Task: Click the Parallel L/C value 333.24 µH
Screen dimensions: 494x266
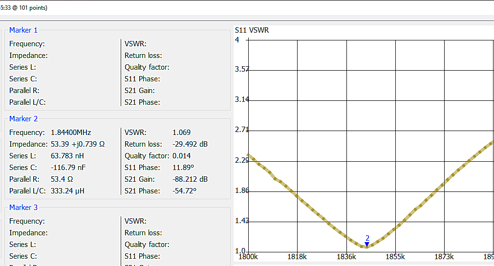Action: click(67, 191)
